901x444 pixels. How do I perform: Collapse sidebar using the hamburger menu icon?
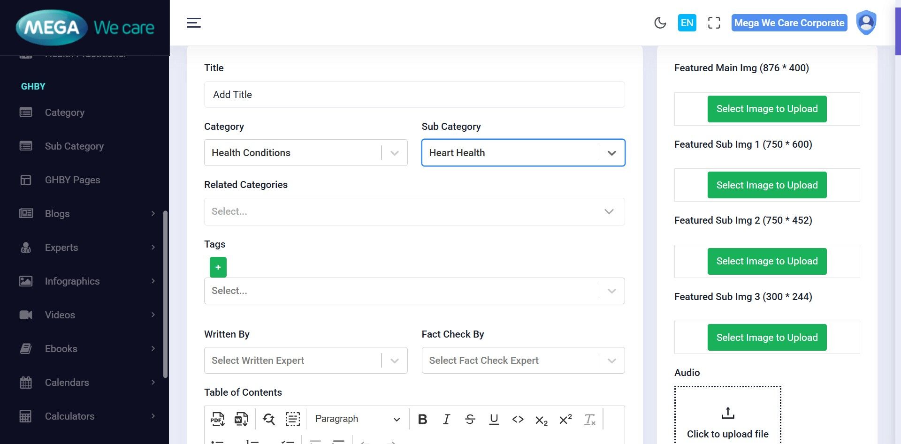click(x=194, y=23)
